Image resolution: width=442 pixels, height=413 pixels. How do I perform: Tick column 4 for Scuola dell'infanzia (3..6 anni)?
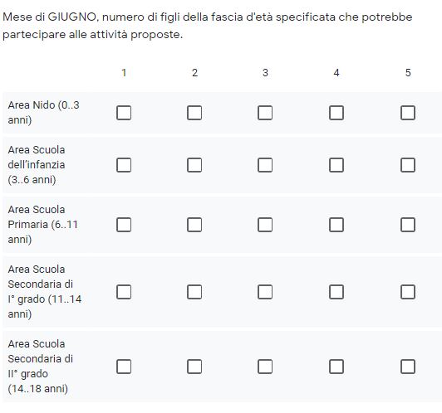point(336,165)
